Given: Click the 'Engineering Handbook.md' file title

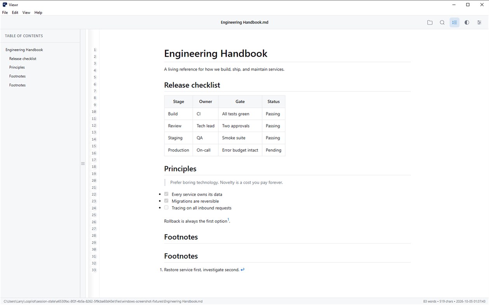Looking at the screenshot, I should pos(245,22).
